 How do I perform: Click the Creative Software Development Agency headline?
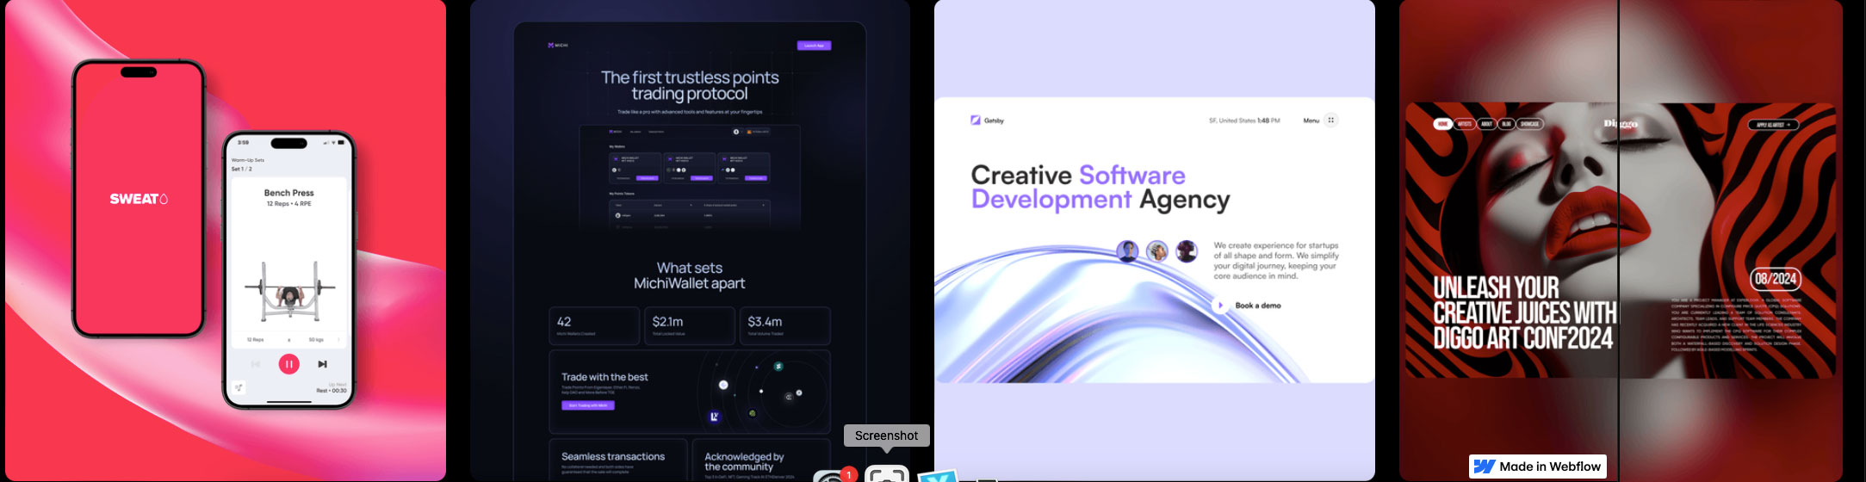pyautogui.click(x=1100, y=188)
